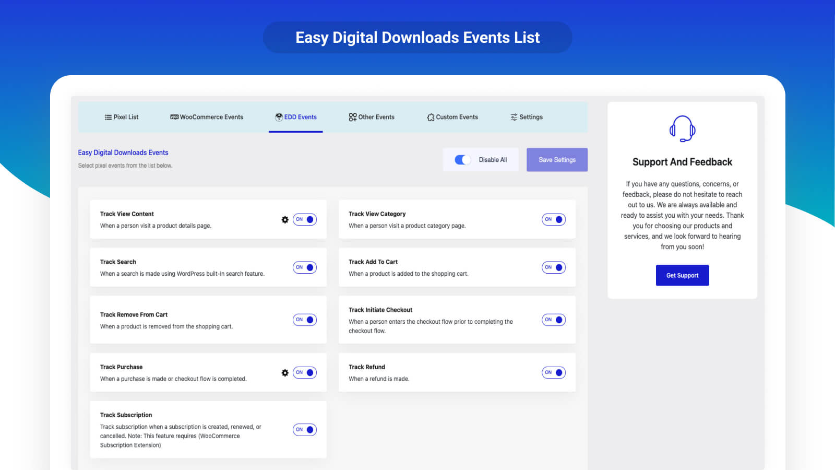Click the Easy Digital Downloads Events heading

point(123,152)
